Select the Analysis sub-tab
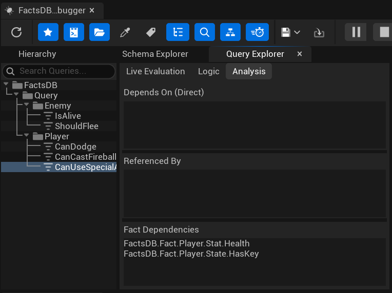This screenshot has width=392, height=293. point(249,71)
